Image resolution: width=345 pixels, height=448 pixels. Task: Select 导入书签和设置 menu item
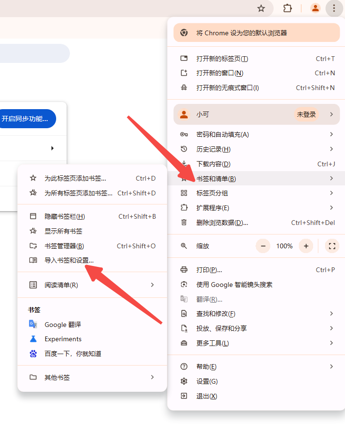tap(69, 260)
